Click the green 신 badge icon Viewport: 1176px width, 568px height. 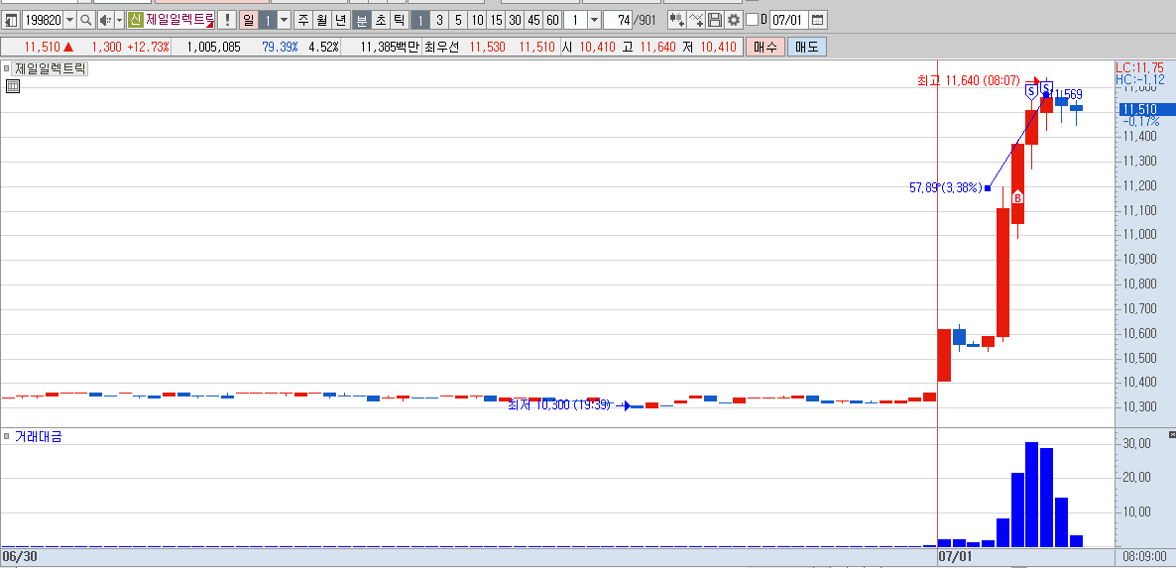click(135, 20)
